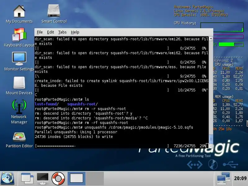Open the Edit menu in terminal
Screen dimensions: 248x186
pyautogui.click(x=51, y=32)
